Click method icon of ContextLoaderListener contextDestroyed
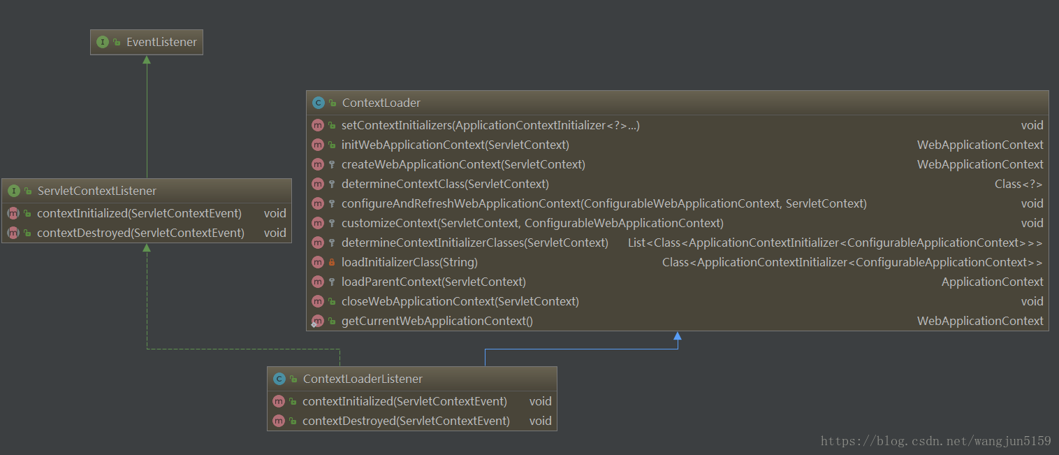The image size is (1059, 455). click(279, 421)
